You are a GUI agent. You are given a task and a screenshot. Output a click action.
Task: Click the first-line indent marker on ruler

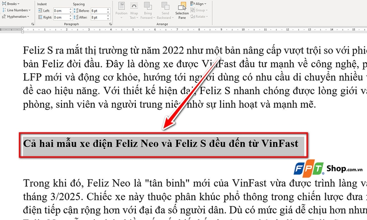22,28
